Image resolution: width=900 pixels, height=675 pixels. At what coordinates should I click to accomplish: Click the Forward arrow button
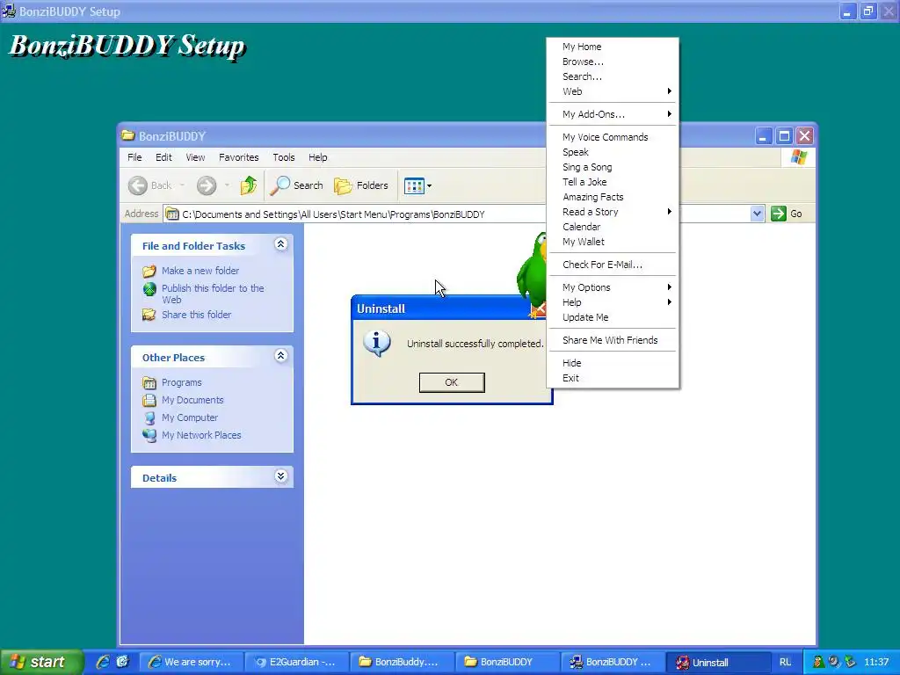tap(207, 185)
